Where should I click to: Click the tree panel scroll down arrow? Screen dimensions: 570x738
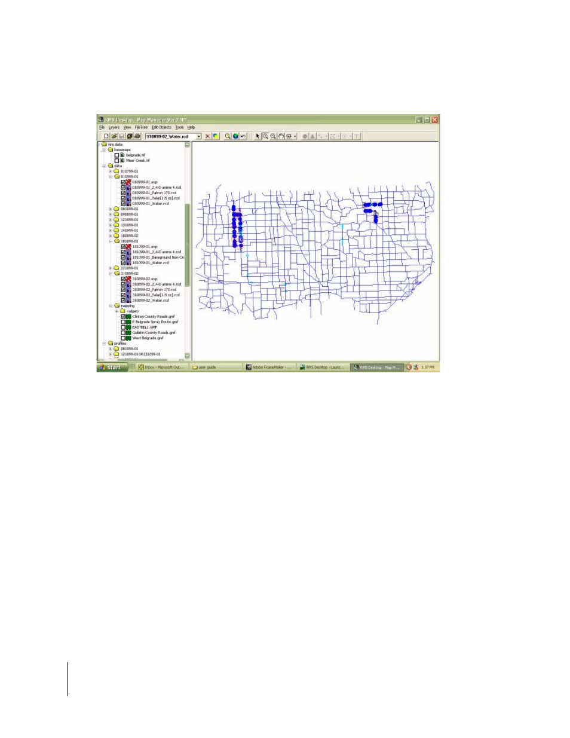(187, 356)
